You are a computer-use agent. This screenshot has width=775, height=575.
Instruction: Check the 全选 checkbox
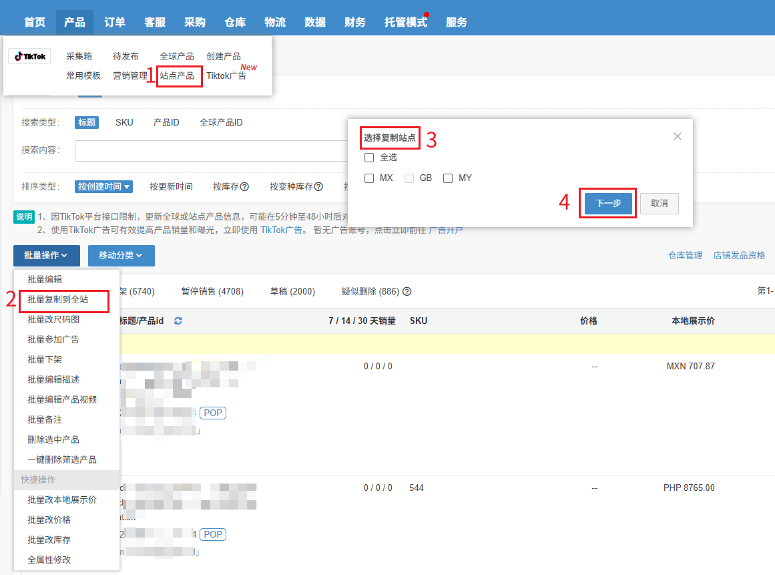click(369, 158)
